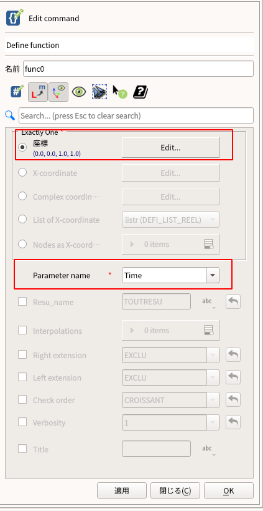Click the magnifier search icon

click(10, 115)
